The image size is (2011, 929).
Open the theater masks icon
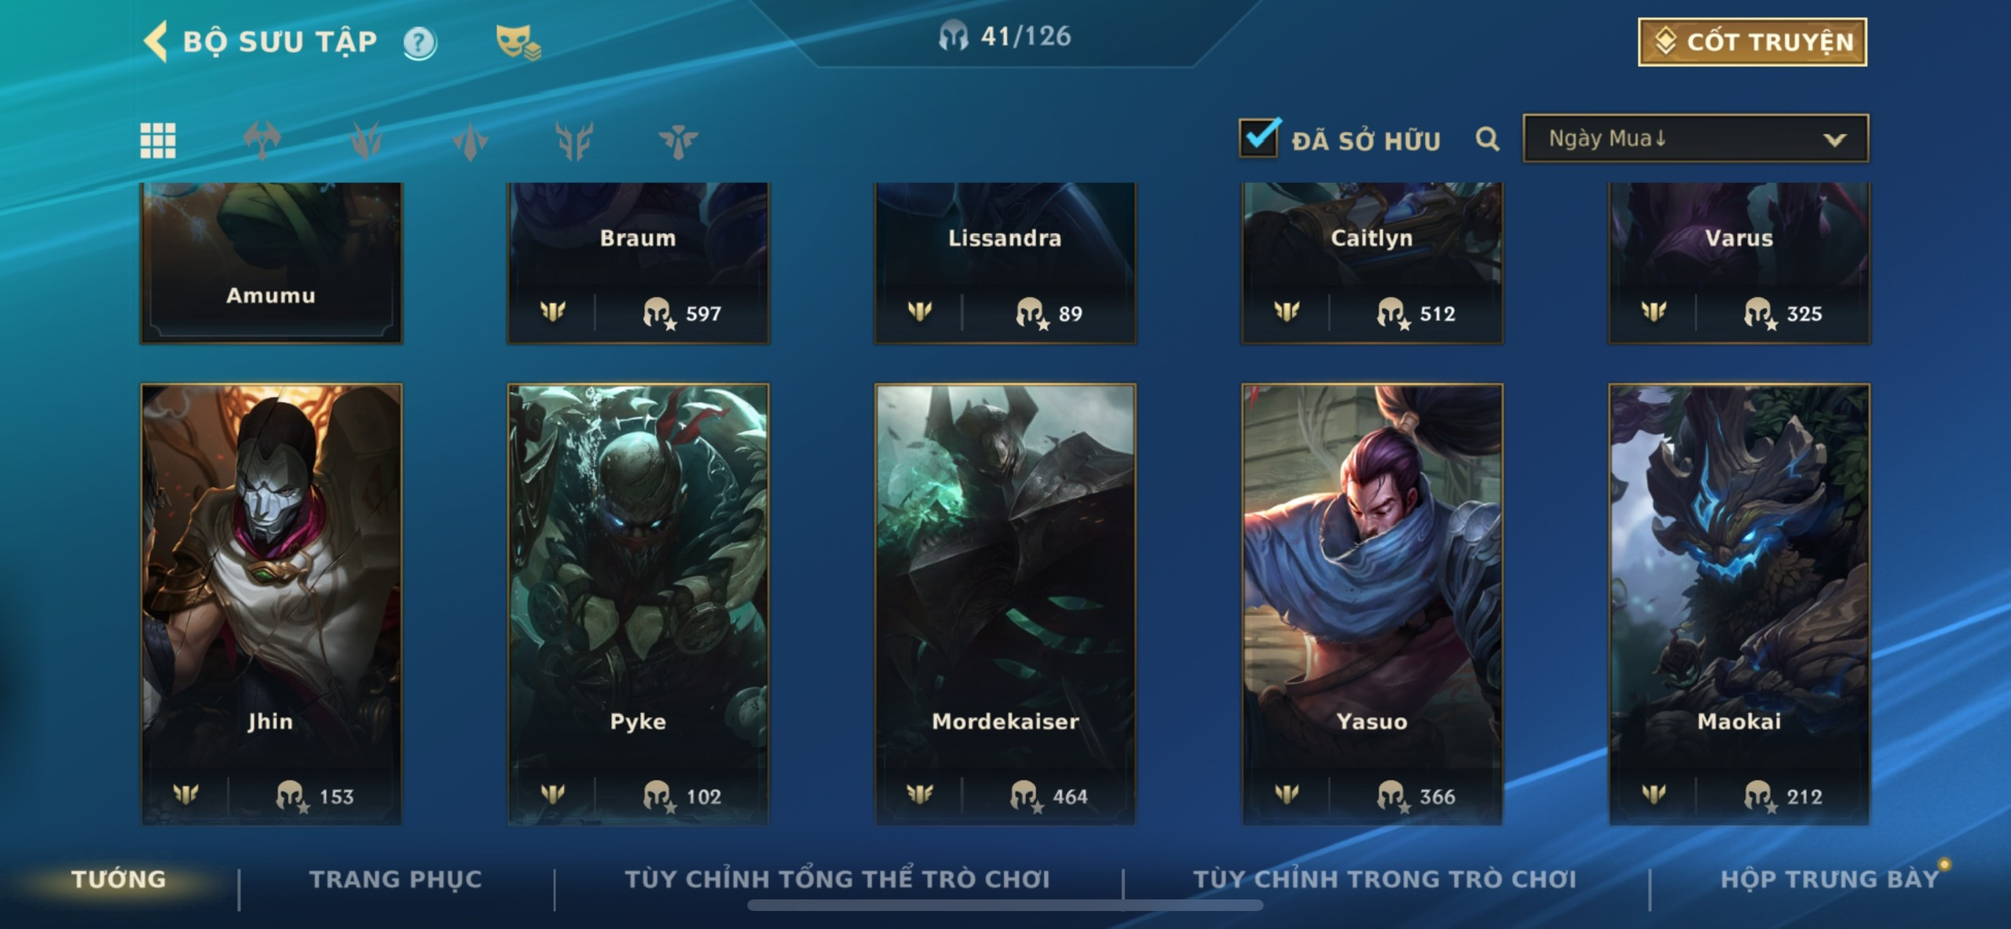tap(518, 42)
